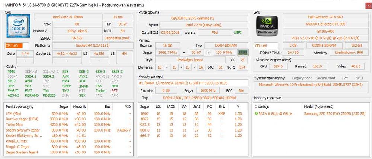Click the AVX2 feature flag
This screenshot has width=372, height=159.
pyautogui.click(x=83, y=77)
